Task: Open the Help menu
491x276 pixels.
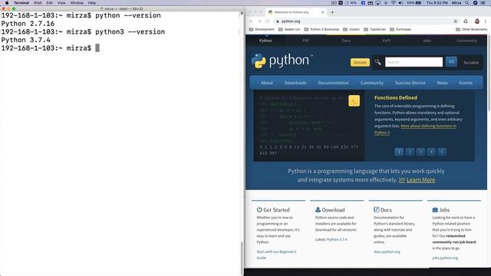Action: [x=92, y=3]
